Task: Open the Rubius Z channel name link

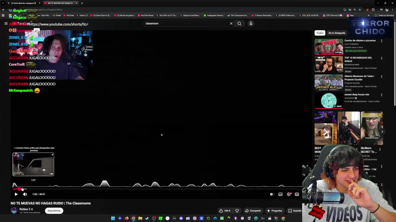Action: 25,209
